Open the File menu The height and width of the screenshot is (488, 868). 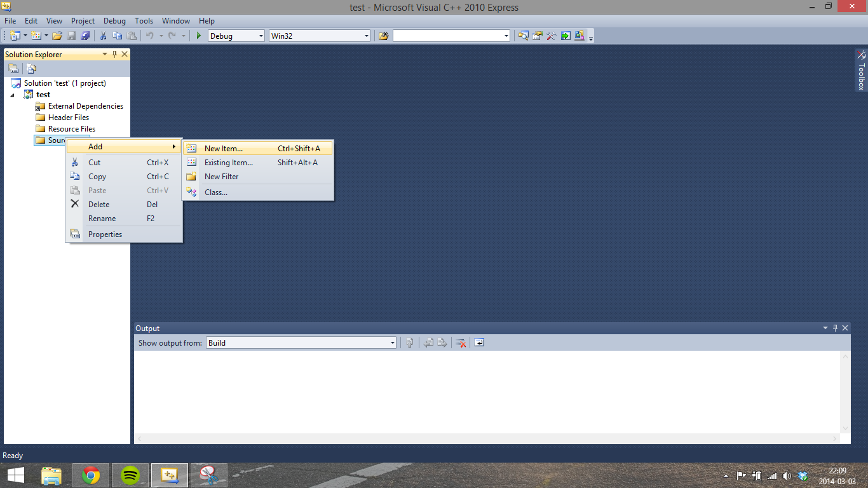pyautogui.click(x=10, y=21)
